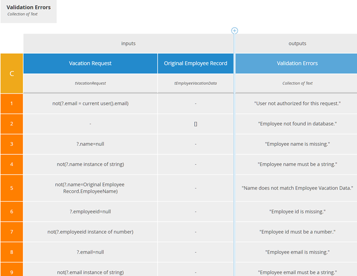Select rule row number 5

[12, 188]
